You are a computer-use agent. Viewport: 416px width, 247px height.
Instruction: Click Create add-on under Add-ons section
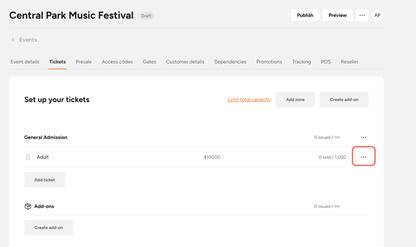pos(48,227)
